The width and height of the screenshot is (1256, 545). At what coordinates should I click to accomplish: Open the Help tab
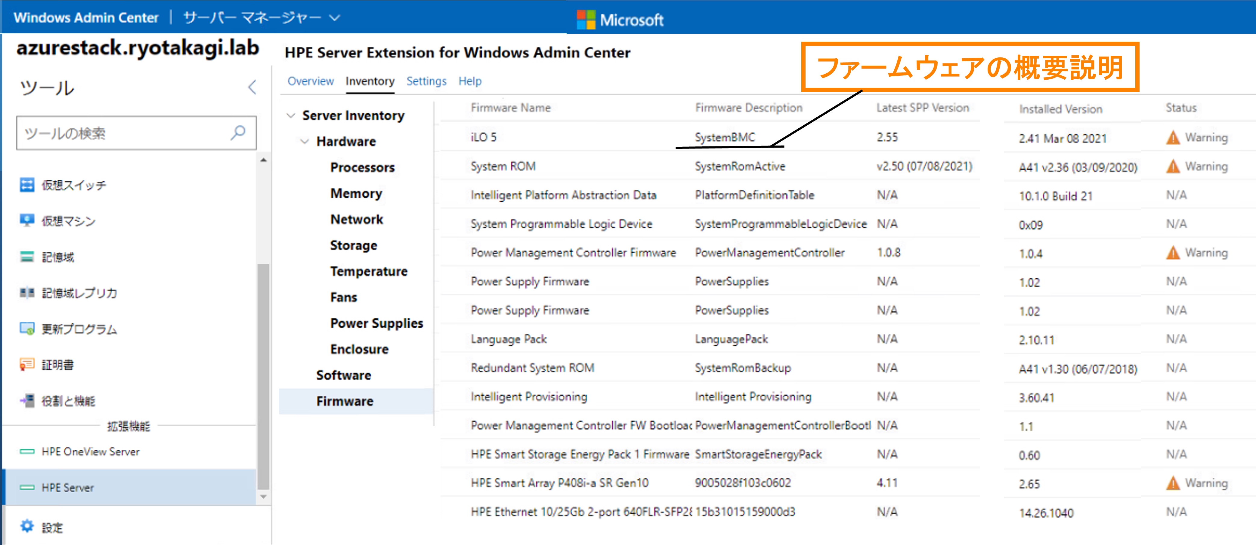(469, 81)
